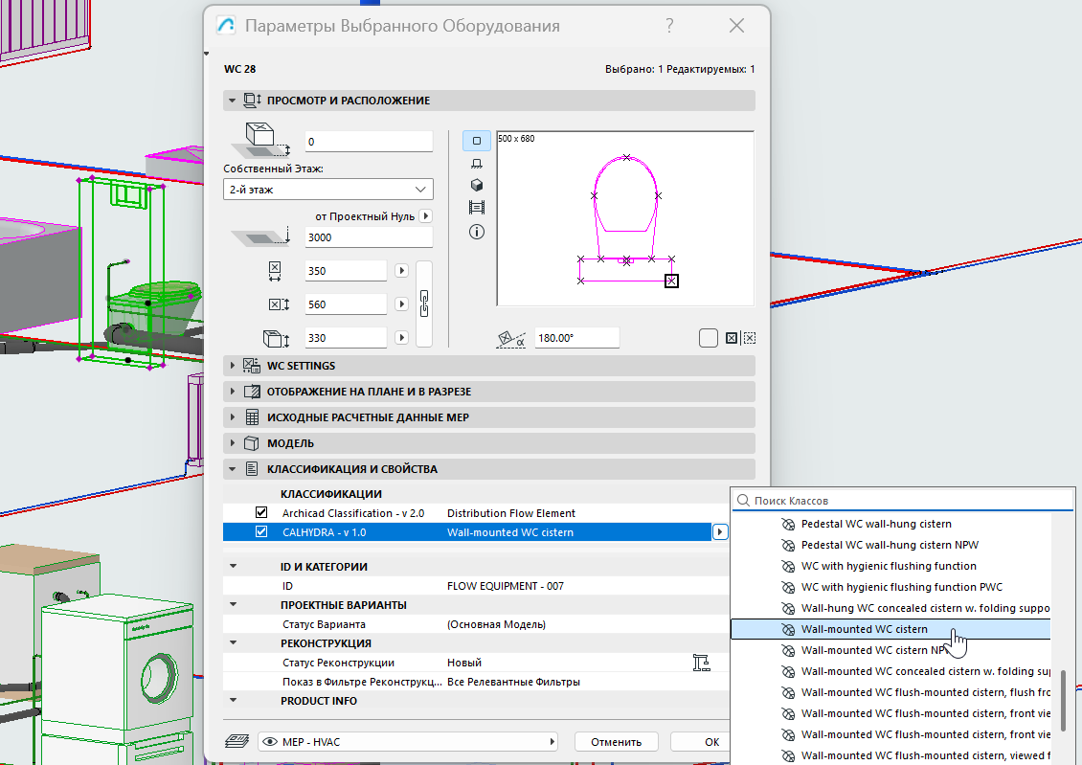Image resolution: width=1082 pixels, height=765 pixels.
Task: Open the arrow button next to dimension 330
Action: (x=401, y=337)
